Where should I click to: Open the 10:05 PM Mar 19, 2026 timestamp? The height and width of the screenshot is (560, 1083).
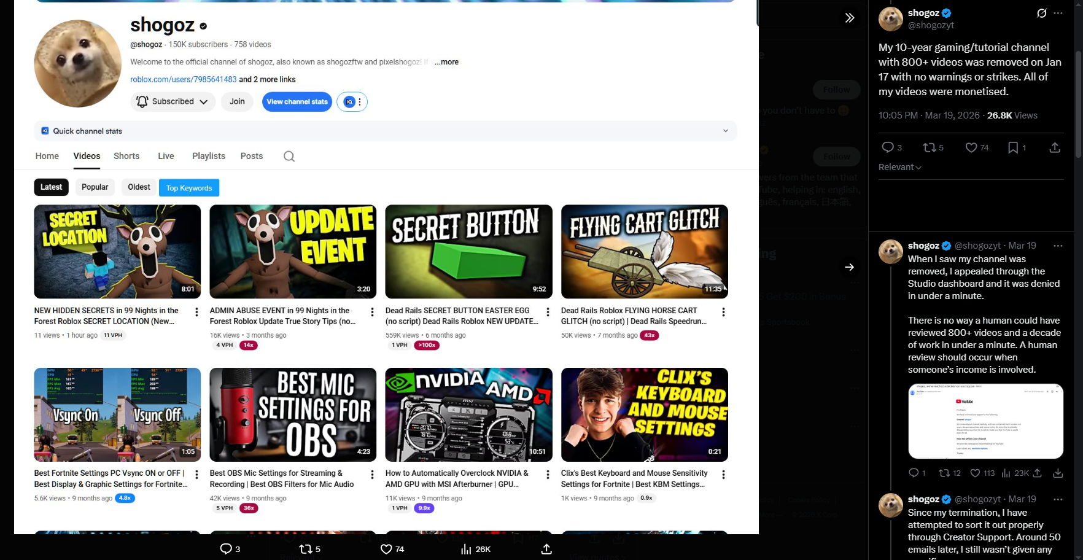(929, 115)
